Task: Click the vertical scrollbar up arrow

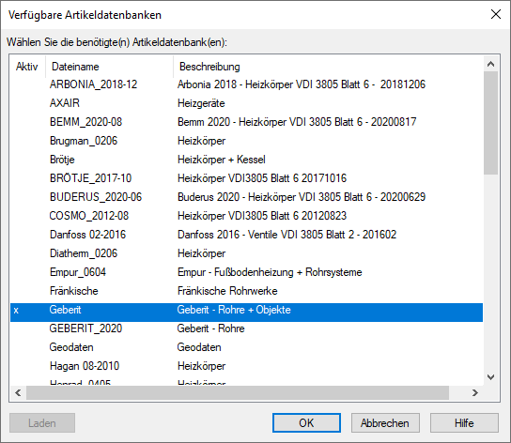Action: tap(490, 64)
